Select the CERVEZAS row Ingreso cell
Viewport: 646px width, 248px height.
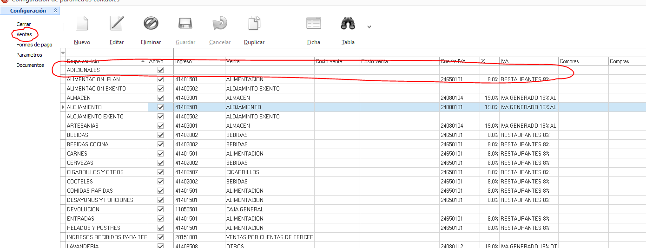pyautogui.click(x=199, y=163)
